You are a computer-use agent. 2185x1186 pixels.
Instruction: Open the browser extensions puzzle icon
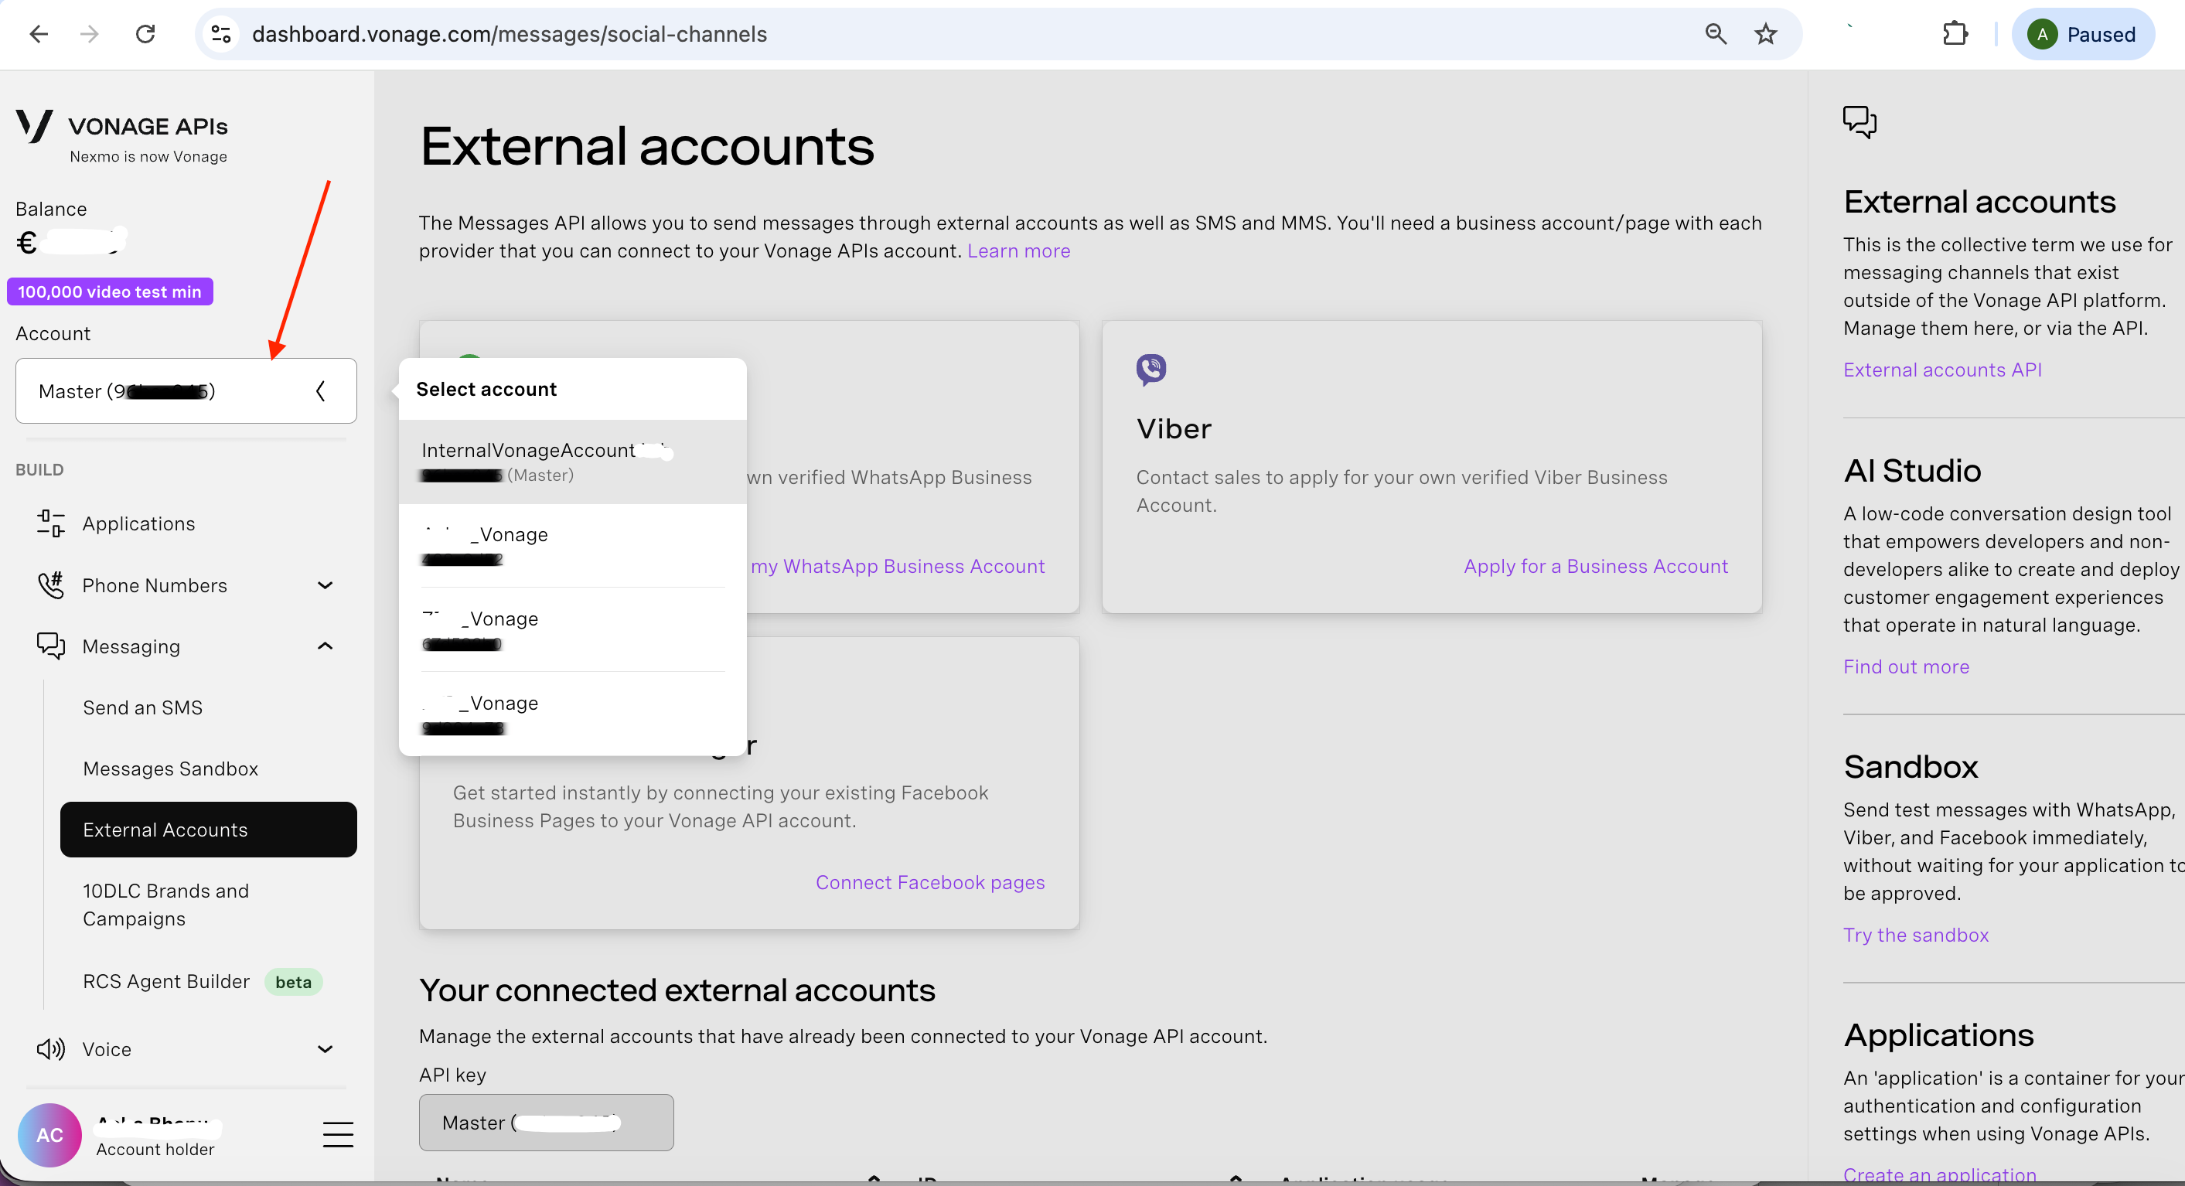(1955, 34)
